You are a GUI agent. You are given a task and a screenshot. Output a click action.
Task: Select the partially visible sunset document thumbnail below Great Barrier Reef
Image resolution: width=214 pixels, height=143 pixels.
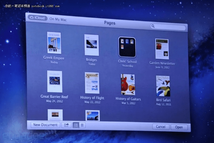[55, 115]
